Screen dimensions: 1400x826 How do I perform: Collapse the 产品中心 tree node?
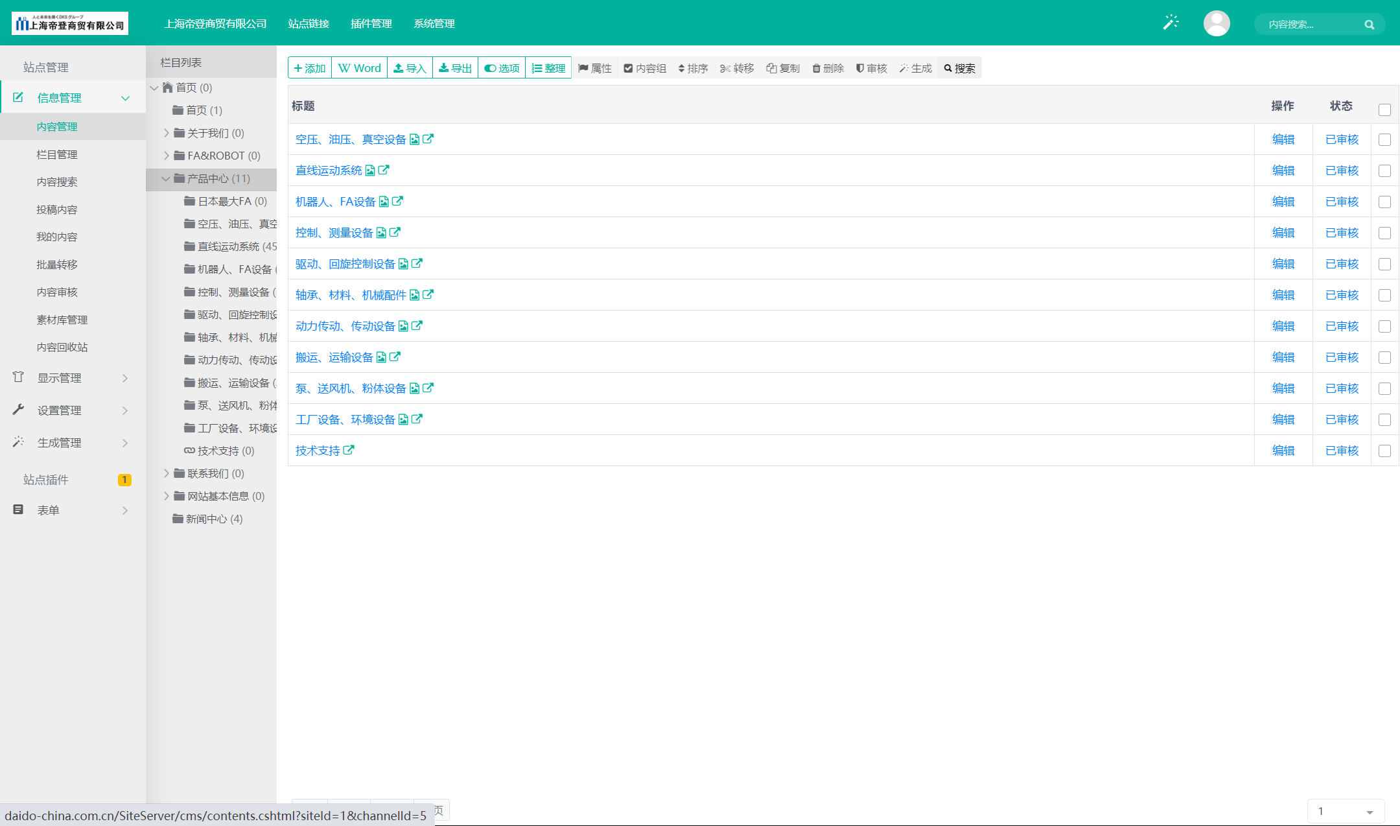tap(166, 178)
